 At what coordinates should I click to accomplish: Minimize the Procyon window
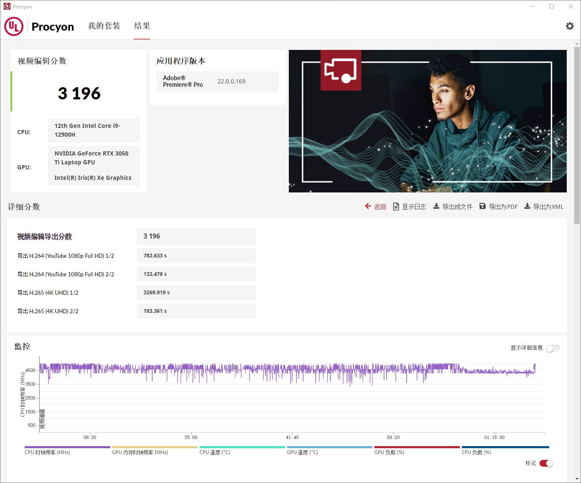(x=533, y=6)
